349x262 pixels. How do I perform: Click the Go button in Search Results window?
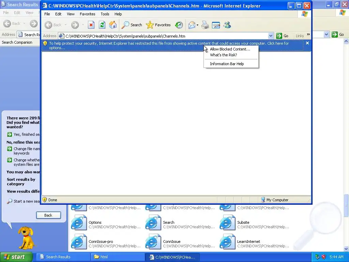tap(338, 34)
